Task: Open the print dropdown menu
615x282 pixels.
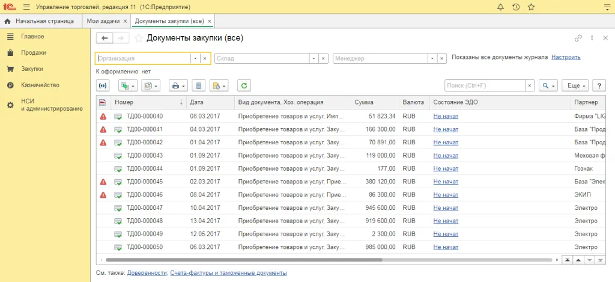Action: (x=178, y=86)
